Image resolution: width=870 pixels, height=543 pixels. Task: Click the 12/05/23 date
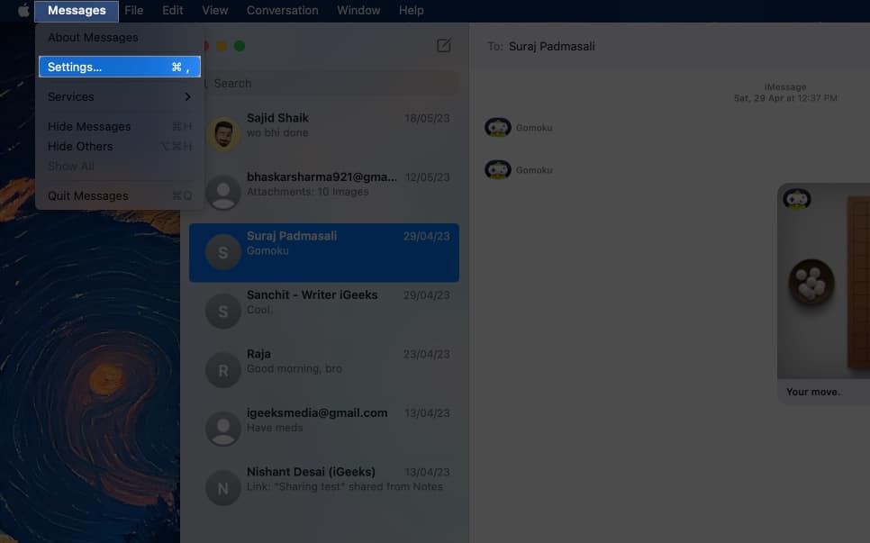point(427,176)
